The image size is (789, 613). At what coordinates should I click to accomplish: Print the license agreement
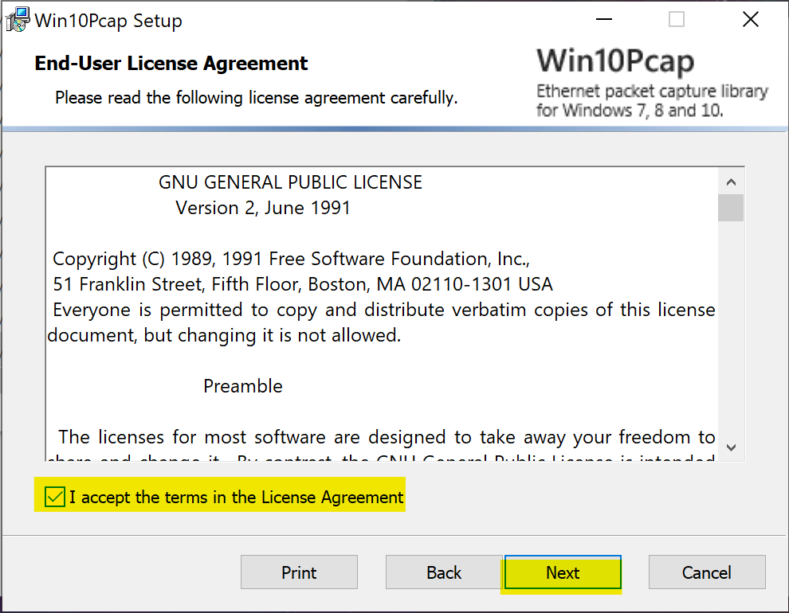tap(299, 572)
